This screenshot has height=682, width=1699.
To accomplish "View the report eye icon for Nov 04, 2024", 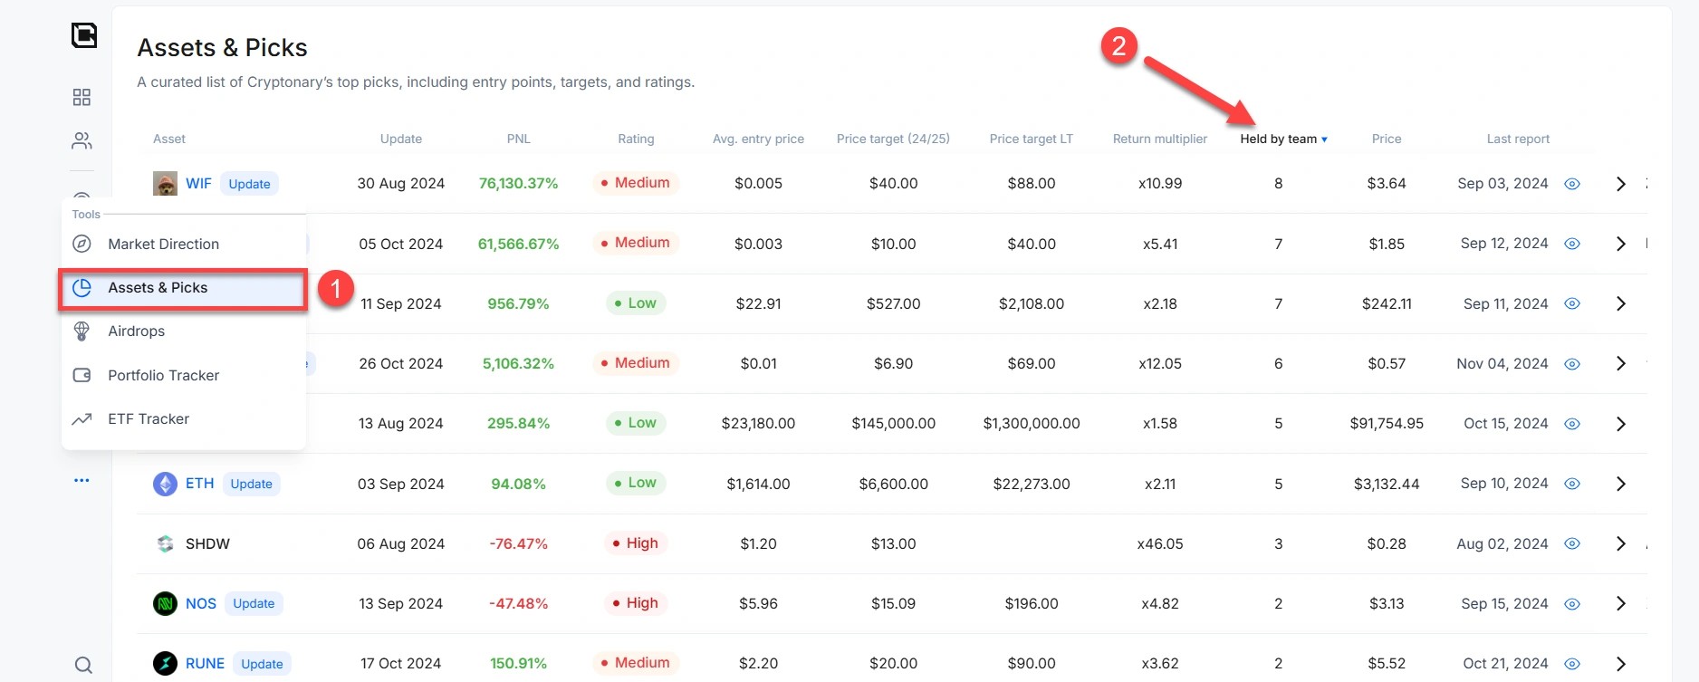I will pyautogui.click(x=1572, y=364).
